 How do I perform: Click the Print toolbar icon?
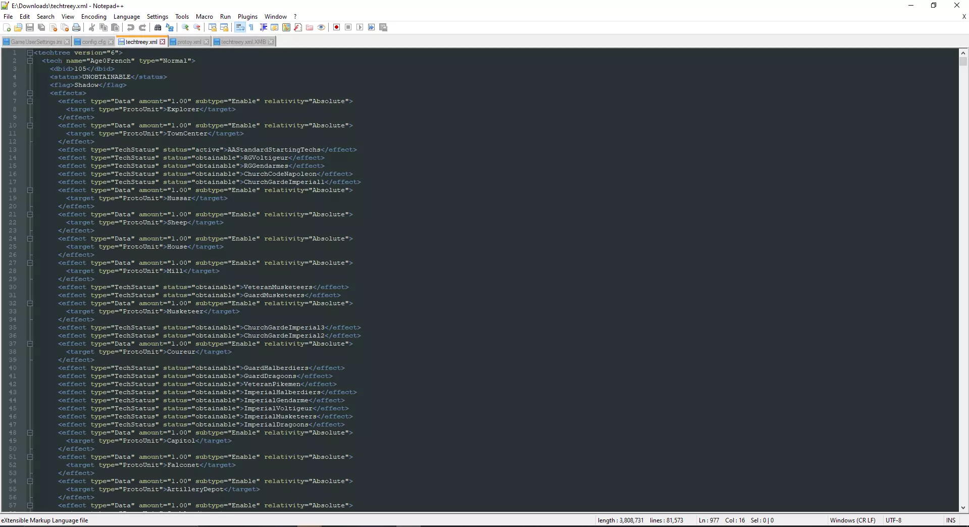(x=76, y=27)
